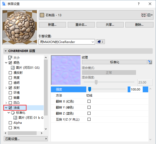Click the channel list scroll up arrow
The width and height of the screenshot is (156, 144).
point(46,57)
